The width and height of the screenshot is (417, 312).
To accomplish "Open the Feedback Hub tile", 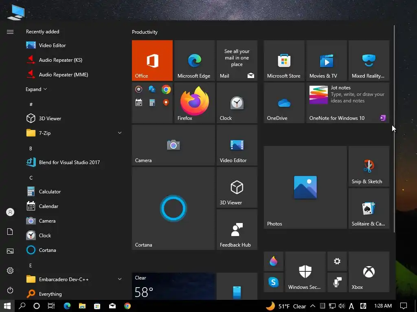I will pyautogui.click(x=237, y=230).
